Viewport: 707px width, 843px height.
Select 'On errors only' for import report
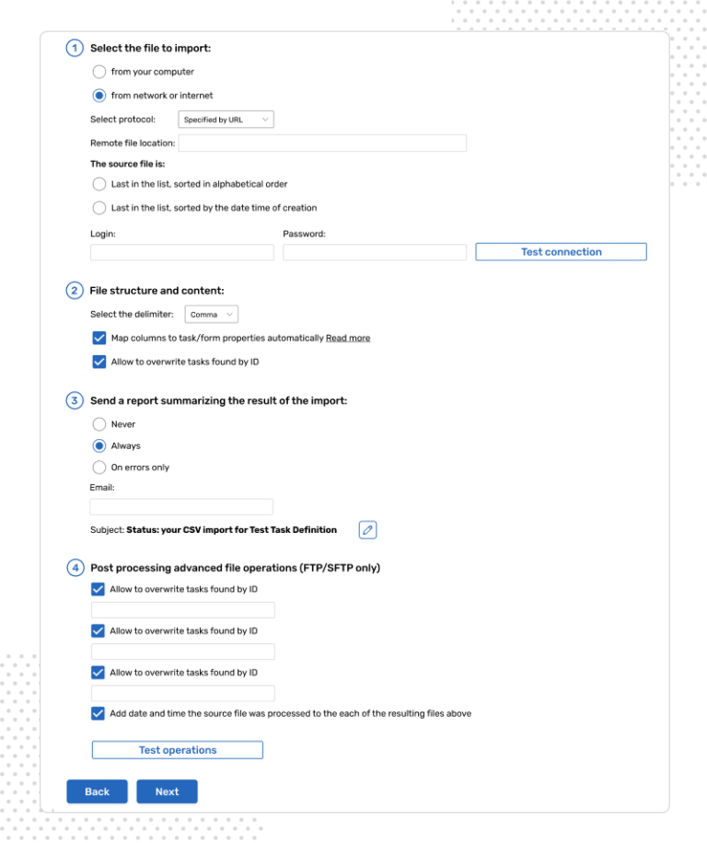pyautogui.click(x=99, y=467)
